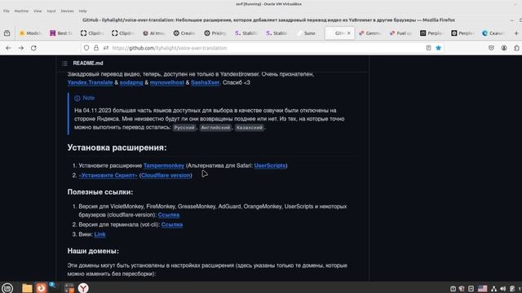Open the VirtualBox Help menu
The width and height of the screenshot is (522, 293).
82,11
